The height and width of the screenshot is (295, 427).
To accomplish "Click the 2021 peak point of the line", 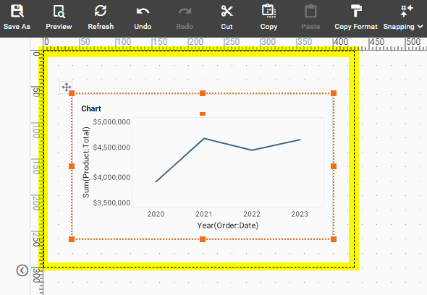I will [x=204, y=139].
